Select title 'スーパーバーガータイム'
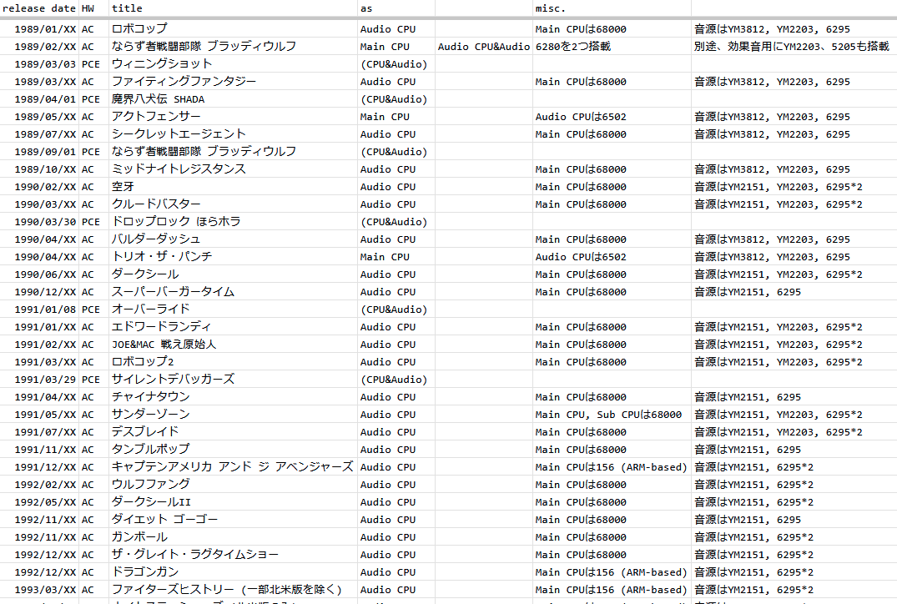 (173, 291)
